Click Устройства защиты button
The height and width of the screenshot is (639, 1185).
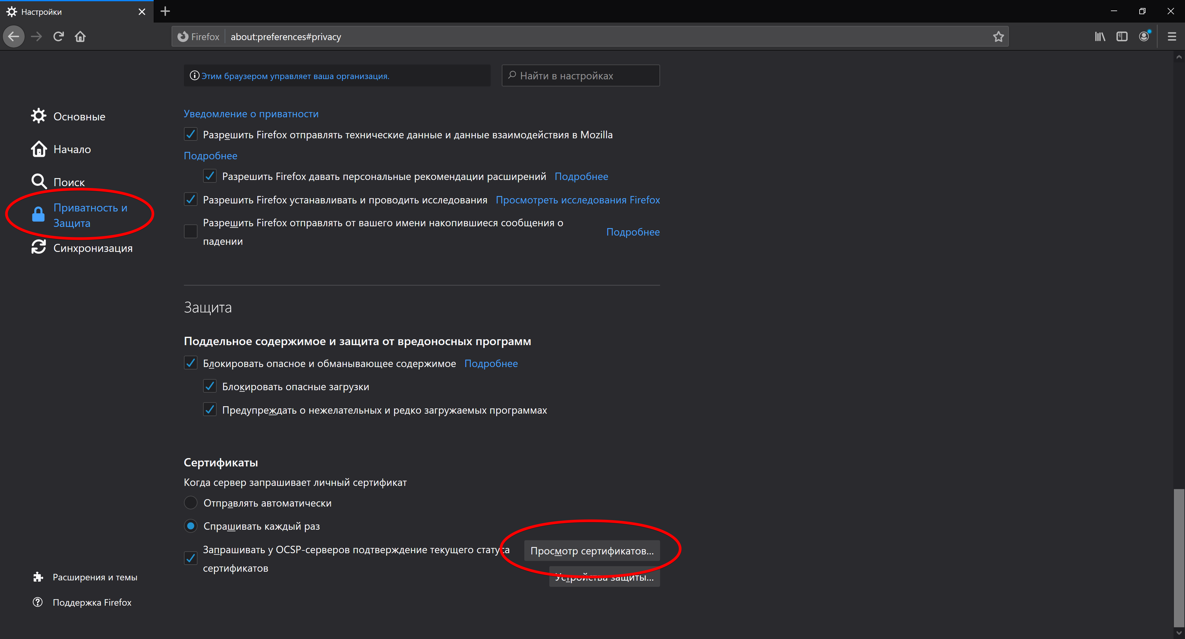[x=605, y=577]
